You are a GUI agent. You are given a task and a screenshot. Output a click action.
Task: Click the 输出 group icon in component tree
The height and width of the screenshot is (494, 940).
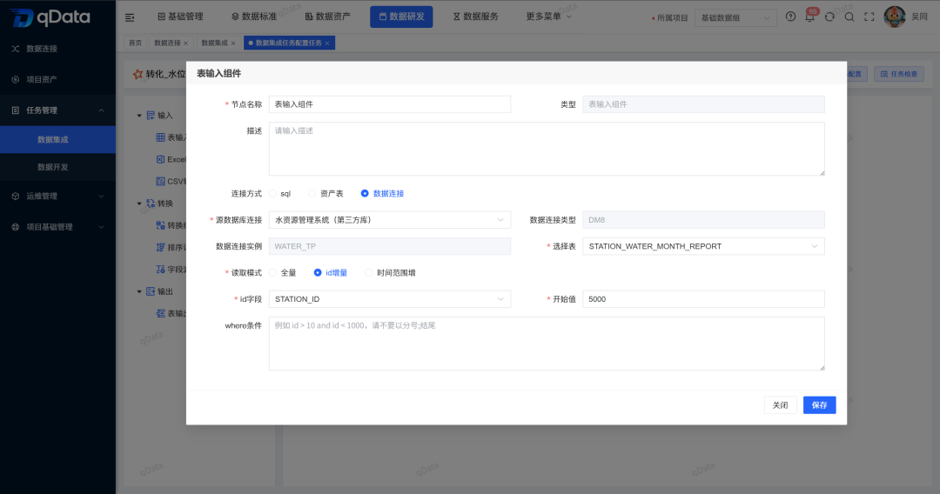click(x=151, y=291)
